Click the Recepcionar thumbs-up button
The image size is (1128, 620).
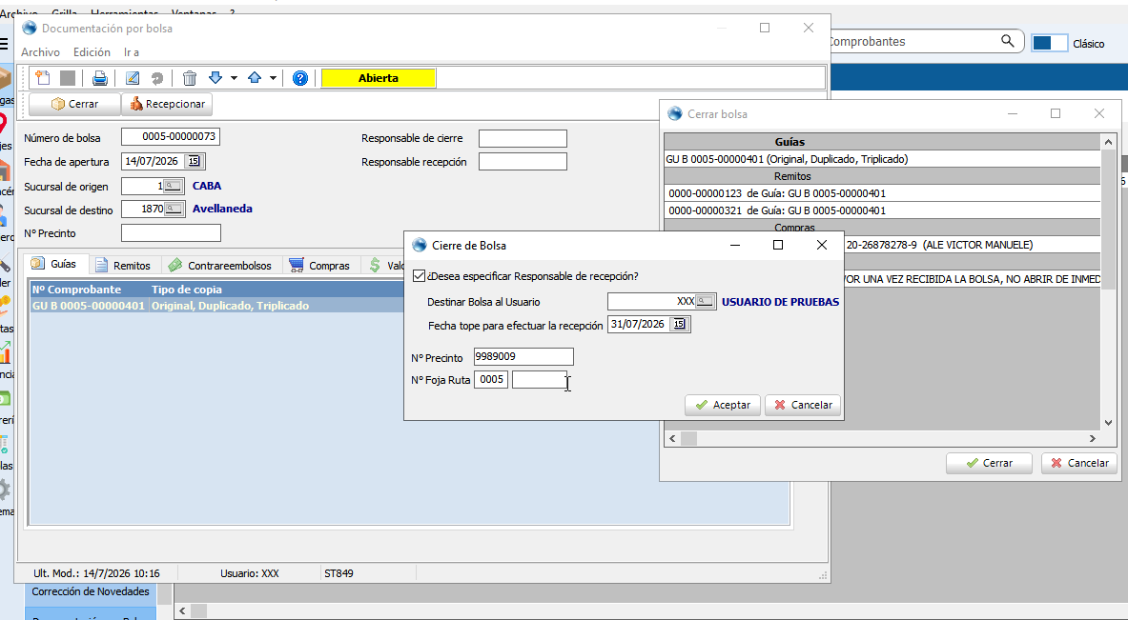(x=167, y=104)
